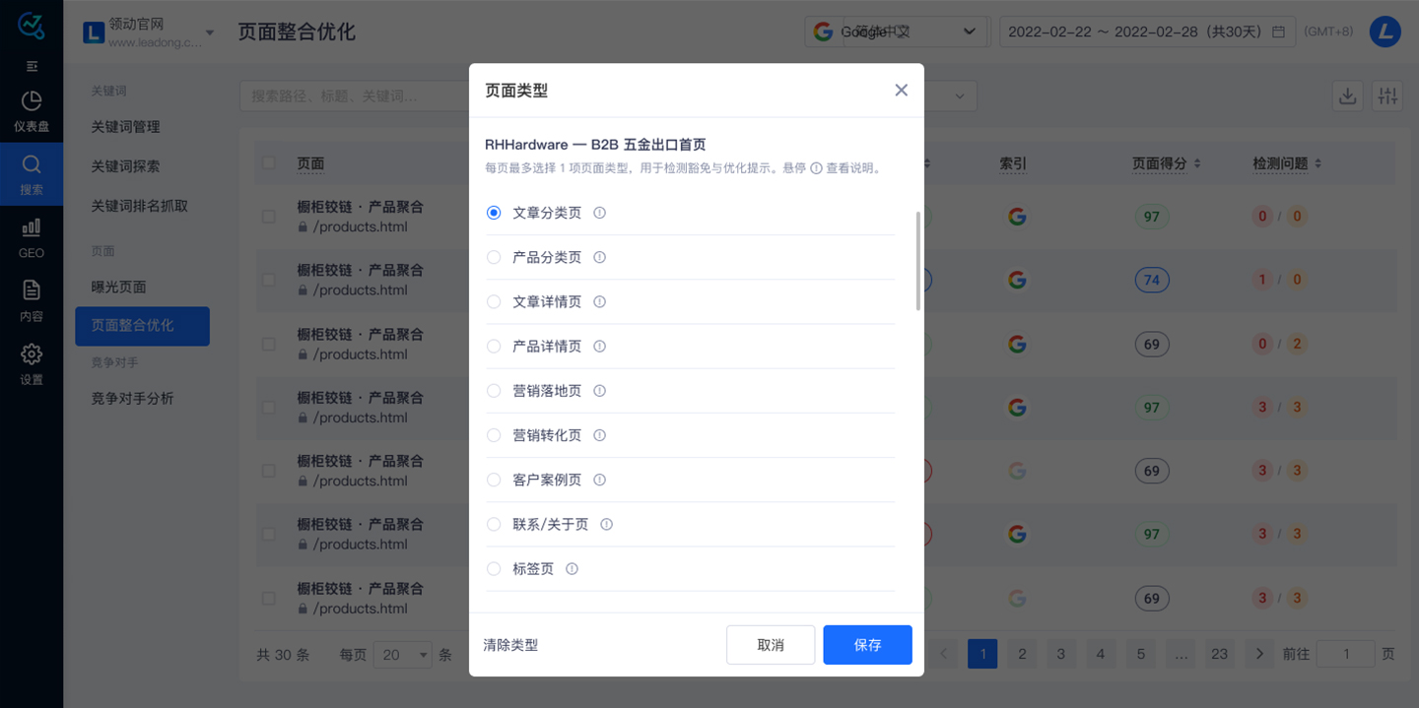Screen dimensions: 1419x708
Task: Open the filter sliders settings icon
Action: coord(1387,96)
